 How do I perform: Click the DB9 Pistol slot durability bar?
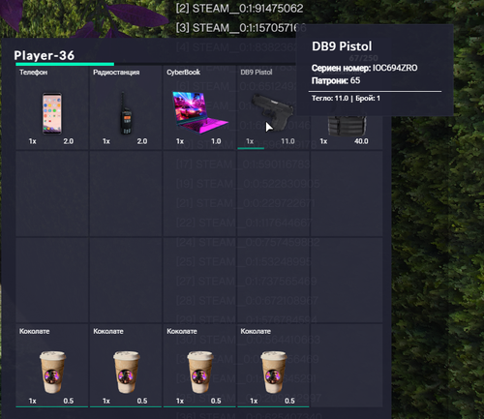click(251, 148)
